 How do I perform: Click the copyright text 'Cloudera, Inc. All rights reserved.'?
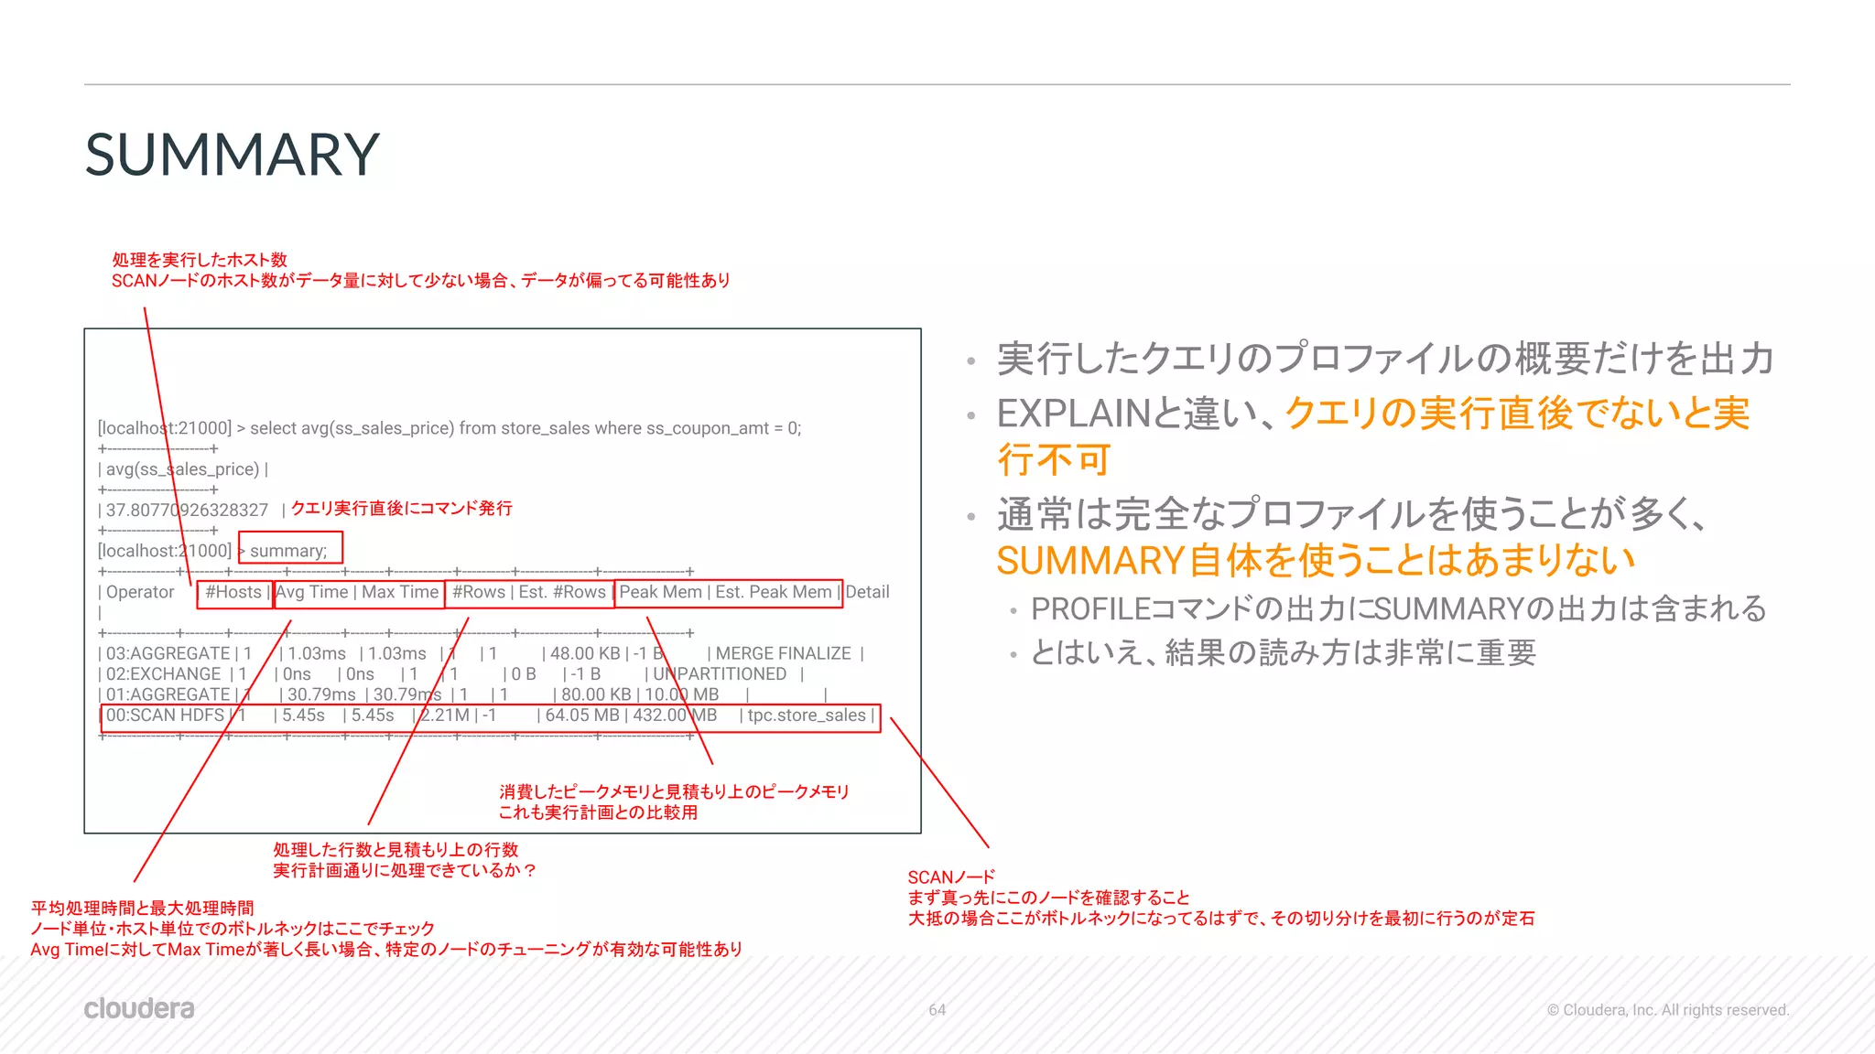tap(1667, 1010)
